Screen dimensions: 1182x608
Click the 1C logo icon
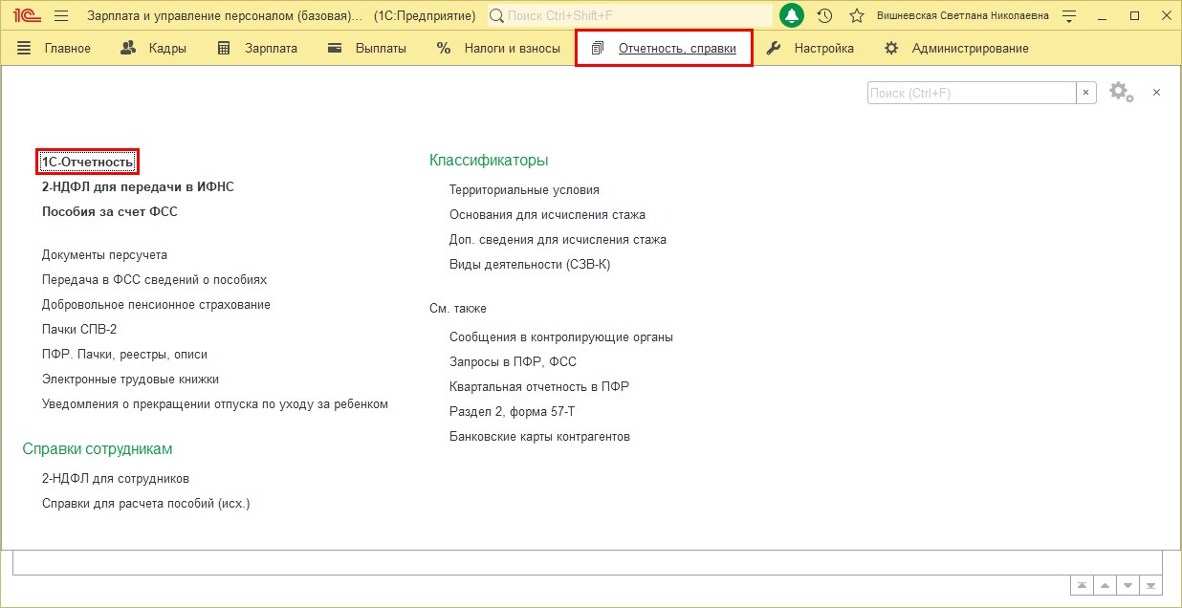click(x=25, y=15)
